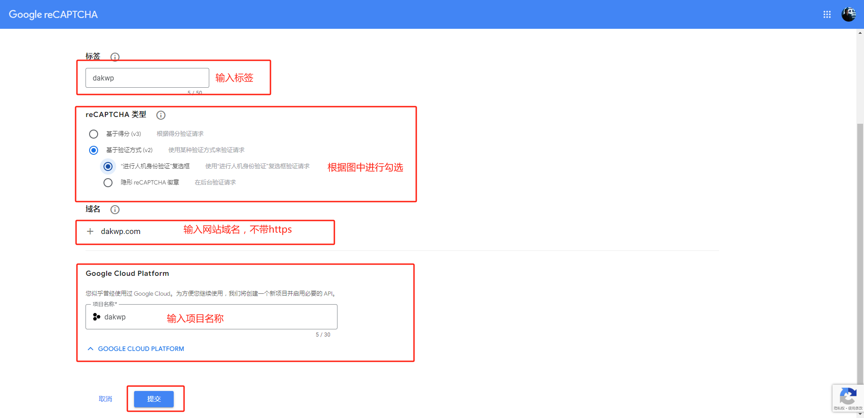Select the 基于验证方式 (v2) radio option
This screenshot has height=418, width=864.
(x=94, y=150)
